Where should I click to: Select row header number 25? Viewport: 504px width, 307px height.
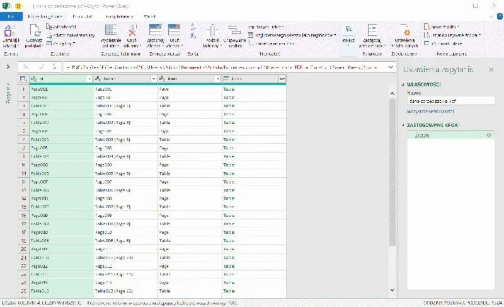tap(23, 291)
